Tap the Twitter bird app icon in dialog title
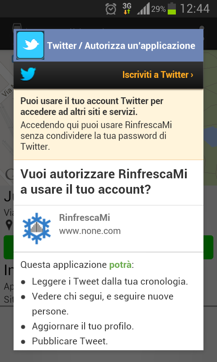This screenshot has width=217, height=362. click(x=30, y=45)
